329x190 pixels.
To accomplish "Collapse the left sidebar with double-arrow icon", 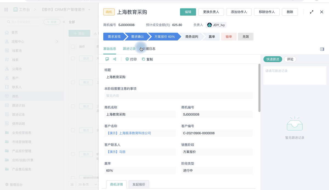I will point(64,22).
